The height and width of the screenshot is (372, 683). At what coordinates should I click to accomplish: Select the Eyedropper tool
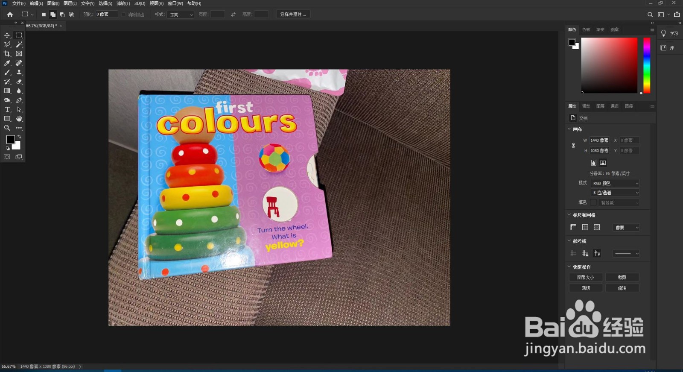click(7, 63)
